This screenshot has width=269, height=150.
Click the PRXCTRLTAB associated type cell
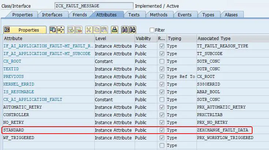233,115
